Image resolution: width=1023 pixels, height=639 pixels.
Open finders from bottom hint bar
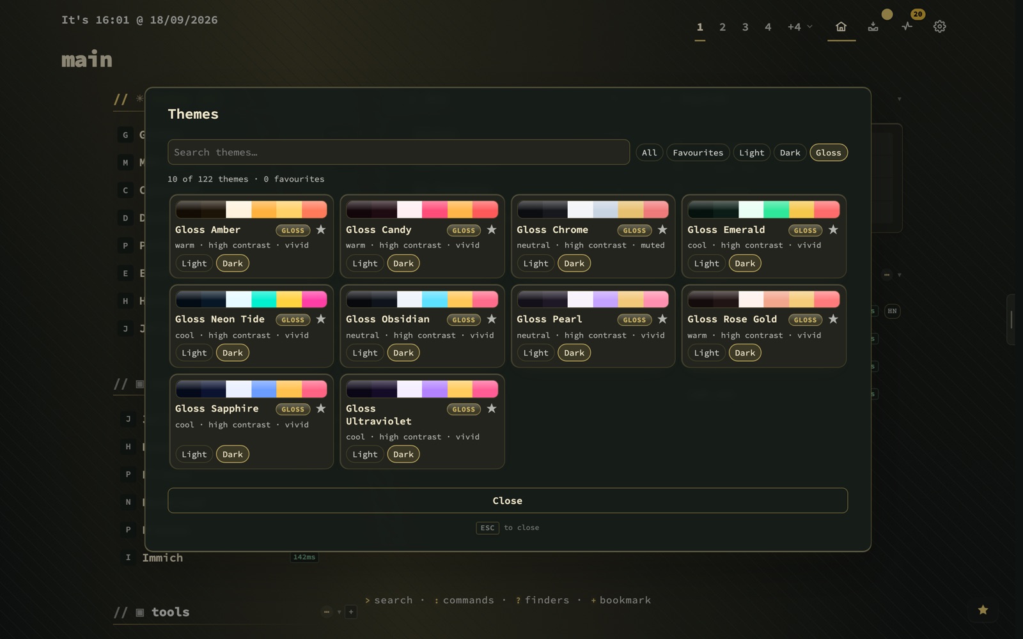543,600
